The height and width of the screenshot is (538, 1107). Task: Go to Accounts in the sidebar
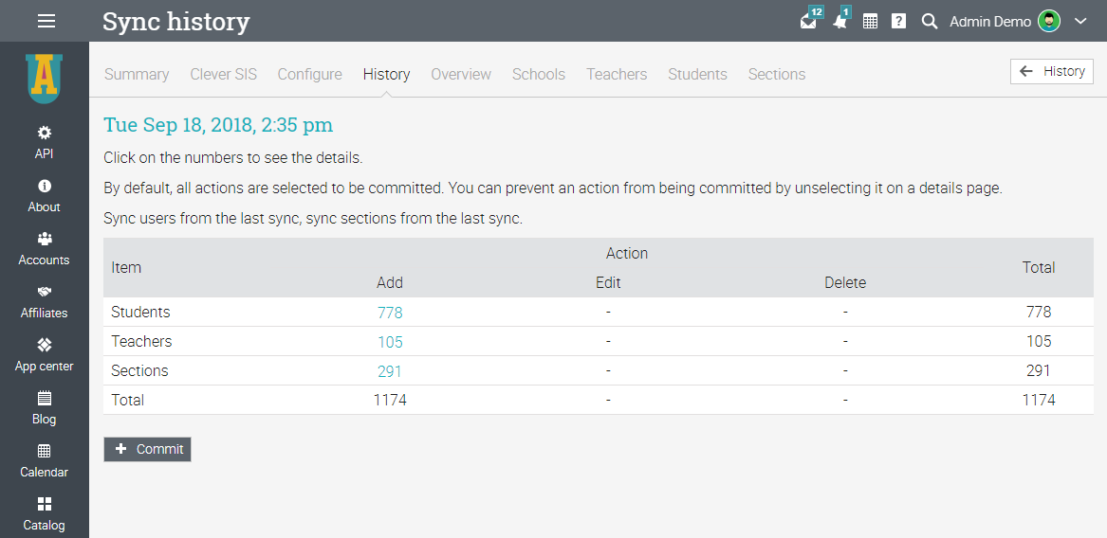tap(45, 248)
